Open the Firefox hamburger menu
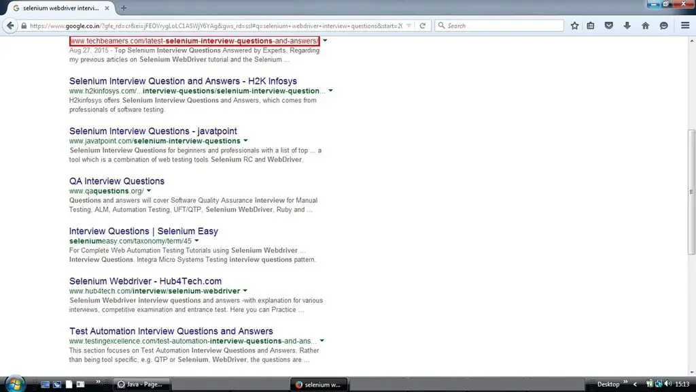Image resolution: width=696 pixels, height=392 pixels. click(x=686, y=26)
